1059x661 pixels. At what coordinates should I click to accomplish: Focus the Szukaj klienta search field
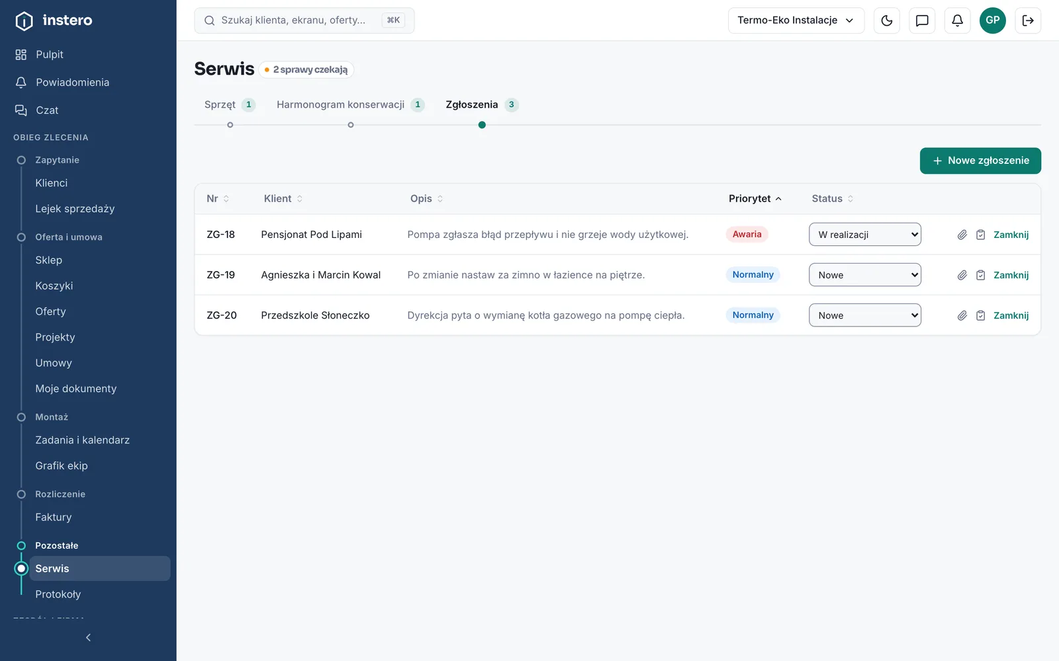click(x=304, y=20)
